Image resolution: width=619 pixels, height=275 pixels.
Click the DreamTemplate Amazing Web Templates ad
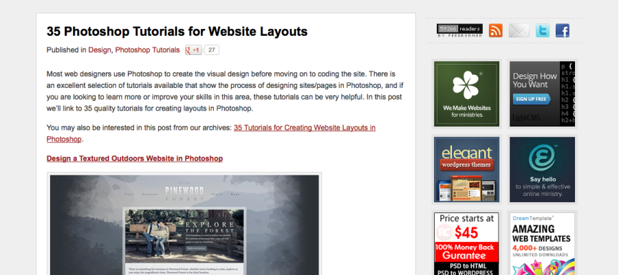pos(542,243)
